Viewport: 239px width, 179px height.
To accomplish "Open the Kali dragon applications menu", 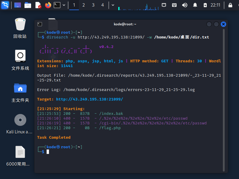I will 5,5.
